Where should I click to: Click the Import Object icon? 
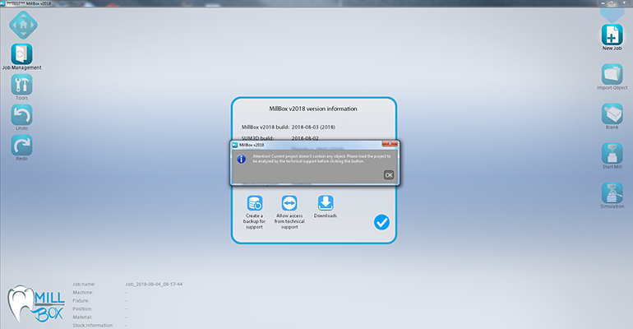click(612, 74)
